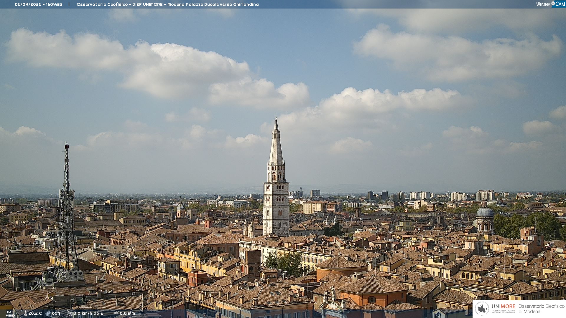
Task: Click the 11:09:53 time stamp
Action: 54,4
